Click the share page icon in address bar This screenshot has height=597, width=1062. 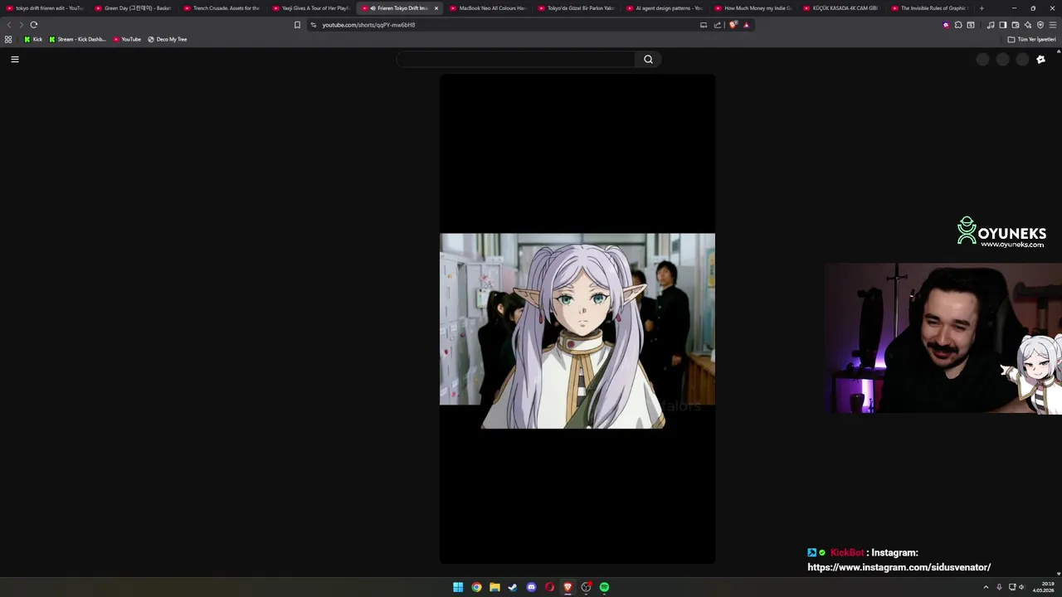click(x=717, y=25)
